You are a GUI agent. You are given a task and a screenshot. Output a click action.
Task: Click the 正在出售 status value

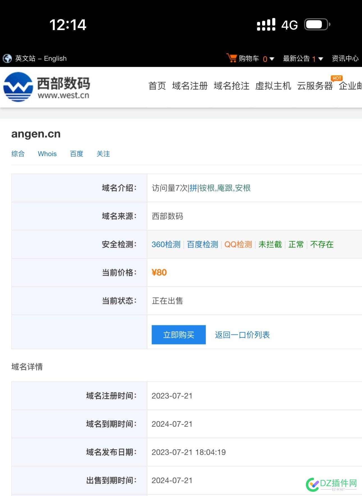point(167,301)
